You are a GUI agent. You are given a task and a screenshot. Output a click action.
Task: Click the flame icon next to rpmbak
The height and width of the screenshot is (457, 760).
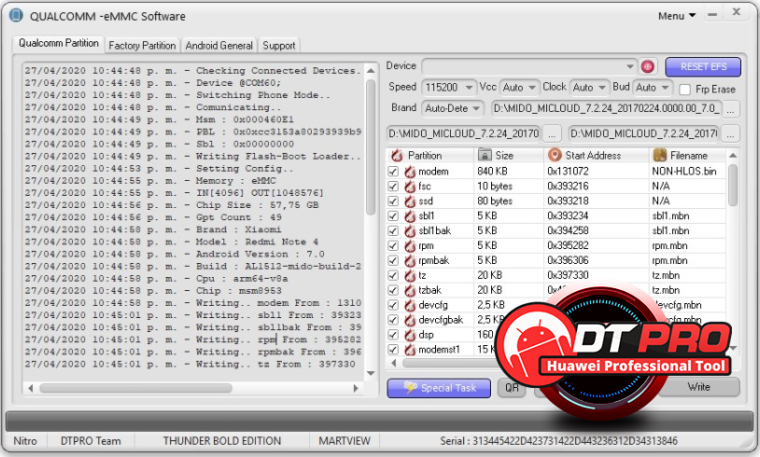click(410, 260)
